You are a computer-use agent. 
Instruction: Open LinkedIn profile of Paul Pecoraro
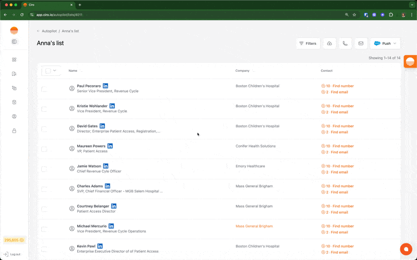[x=106, y=86]
